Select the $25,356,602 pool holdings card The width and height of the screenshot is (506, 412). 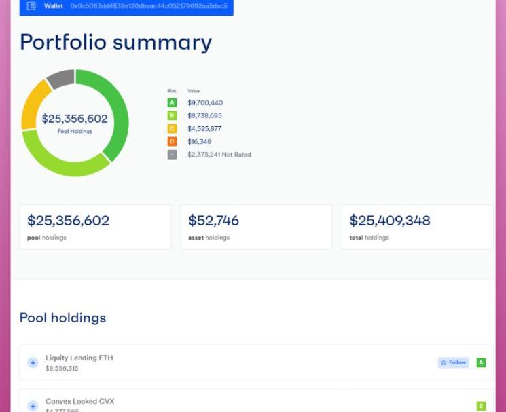95,227
